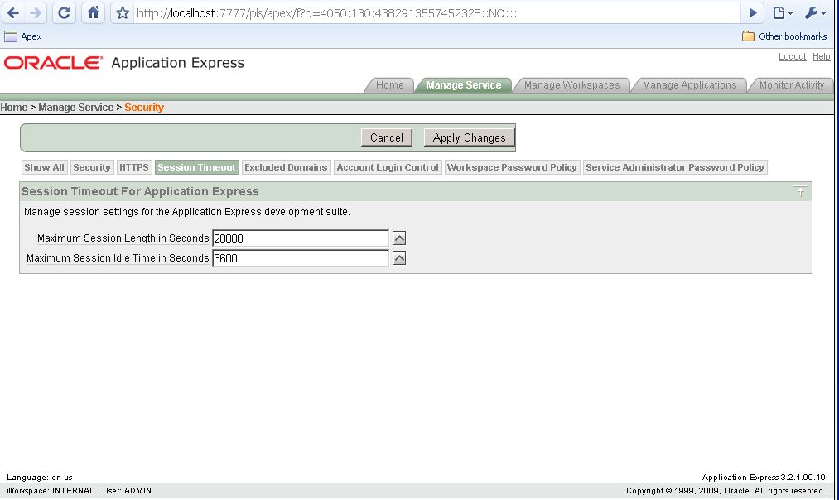Viewport: 839px width, 500px height.
Task: Click inside the browser address bar
Action: (x=414, y=12)
